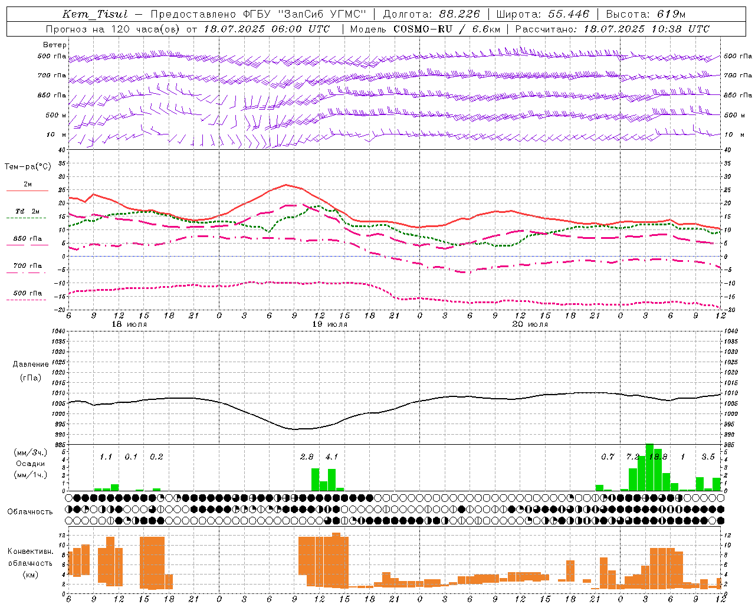Click the Конвективн. облачность panel label
This screenshot has width=755, height=604.
[30, 557]
